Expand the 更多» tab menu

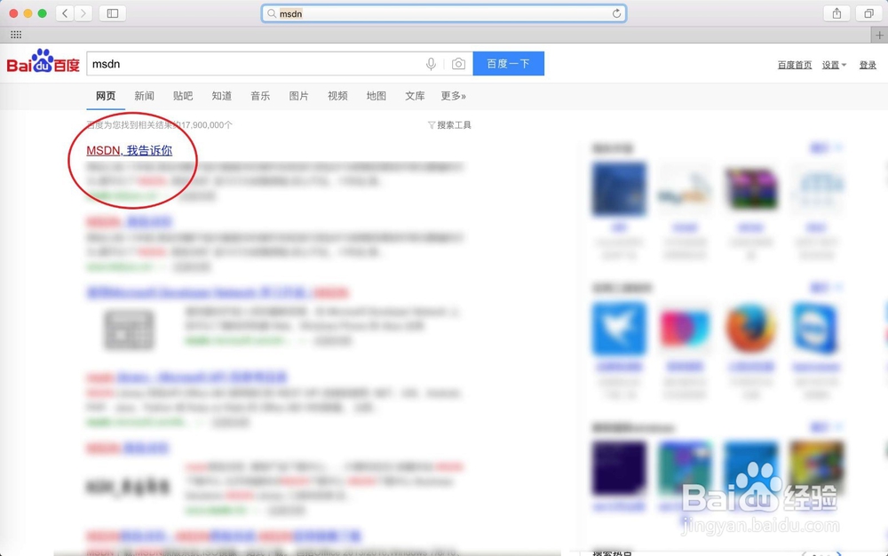pyautogui.click(x=453, y=96)
